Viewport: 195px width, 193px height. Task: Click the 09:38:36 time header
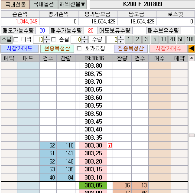coord(94,58)
